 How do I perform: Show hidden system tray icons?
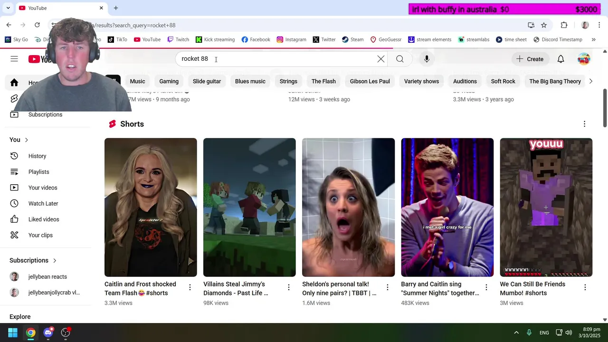516,332
